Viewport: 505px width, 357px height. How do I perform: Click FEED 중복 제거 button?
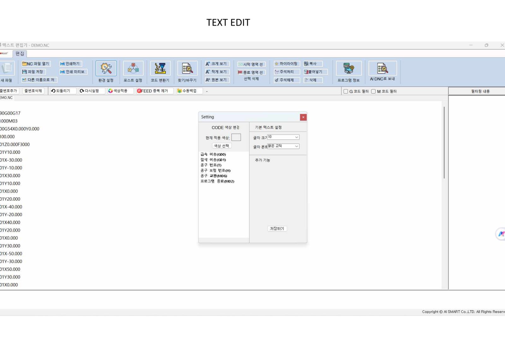pyautogui.click(x=155, y=91)
